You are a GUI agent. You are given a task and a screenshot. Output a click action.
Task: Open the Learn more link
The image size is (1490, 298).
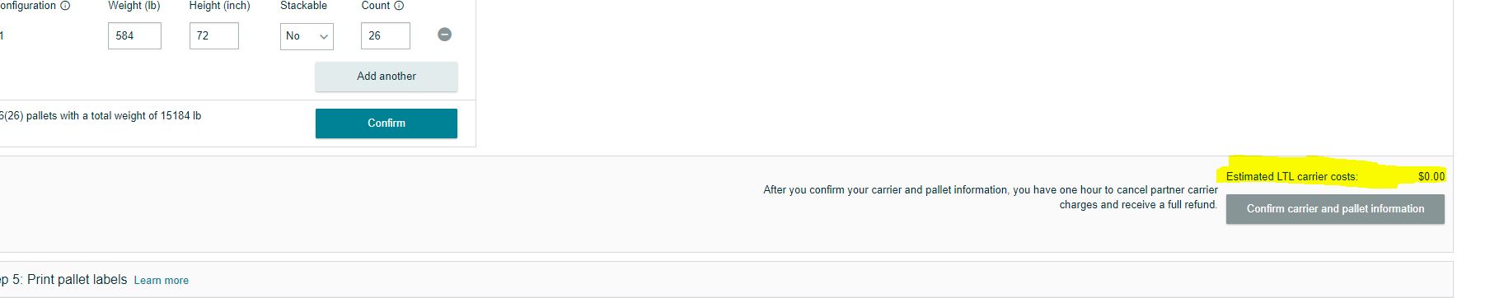pyautogui.click(x=162, y=281)
